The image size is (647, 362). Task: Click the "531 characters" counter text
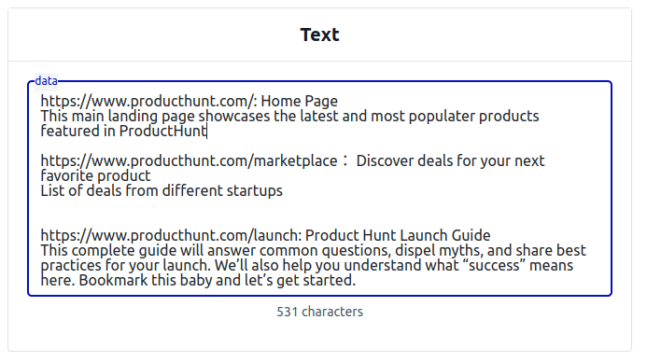click(x=320, y=312)
